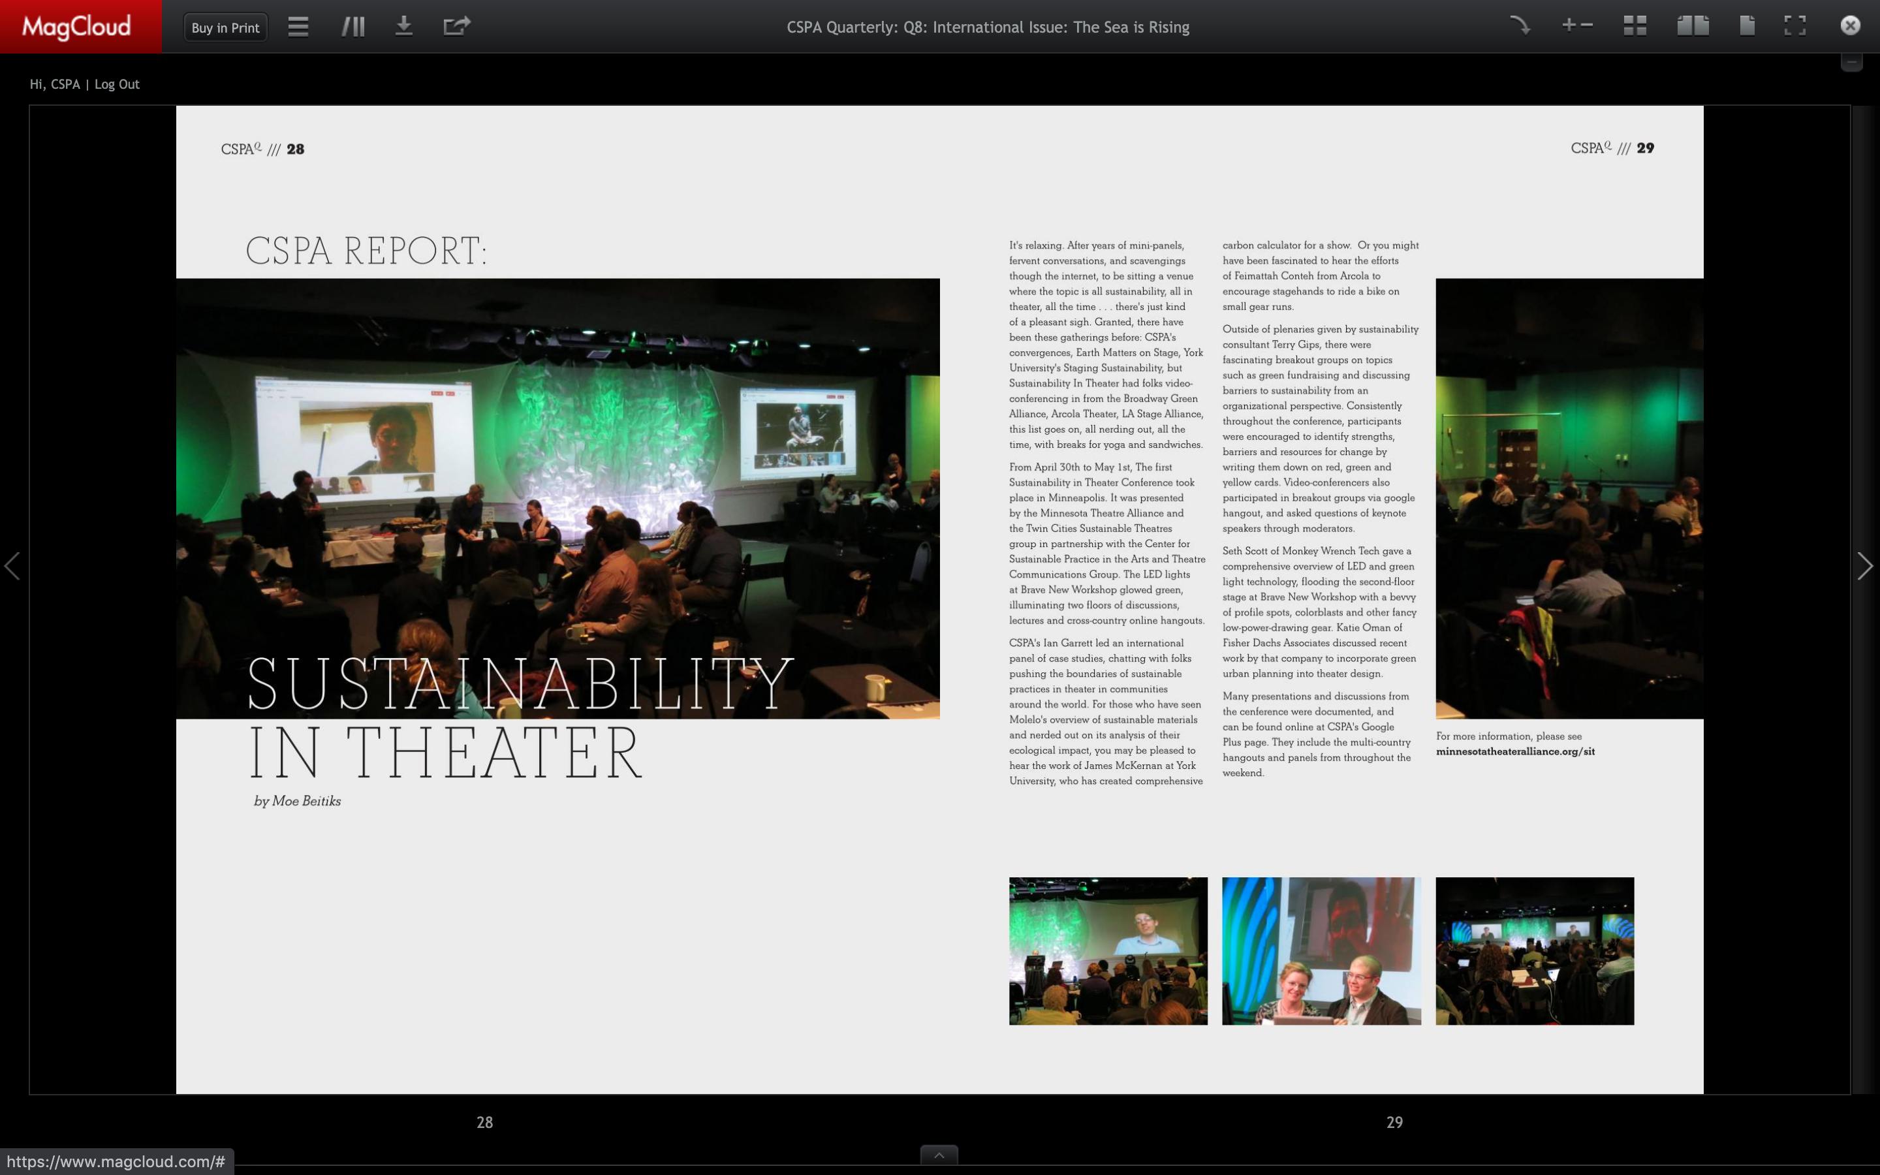Click the go-to-page arrow icon
1880x1175 pixels.
click(1520, 25)
